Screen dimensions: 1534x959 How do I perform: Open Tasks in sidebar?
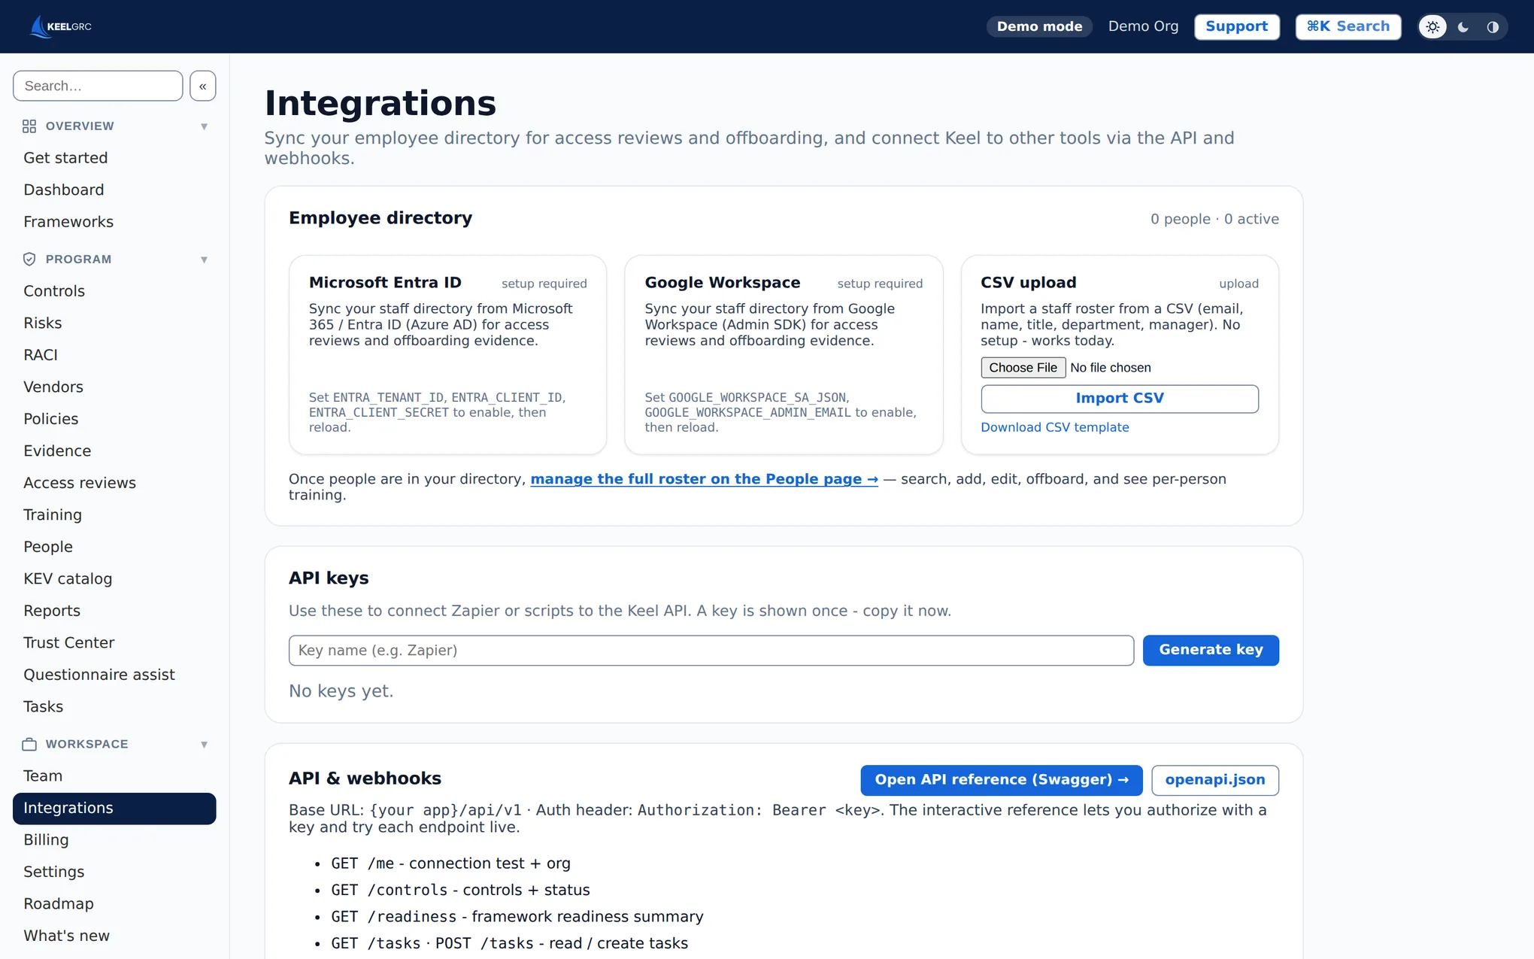coord(114,707)
